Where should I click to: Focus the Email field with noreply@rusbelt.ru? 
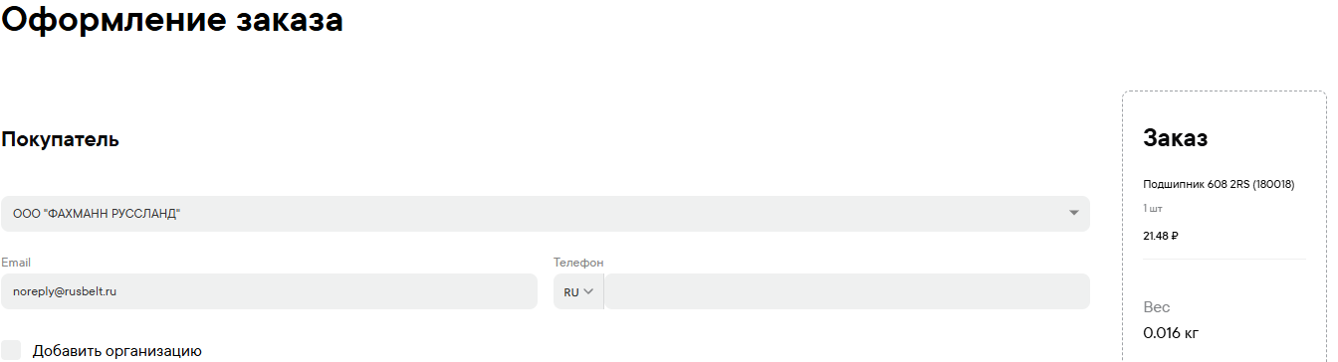[269, 291]
